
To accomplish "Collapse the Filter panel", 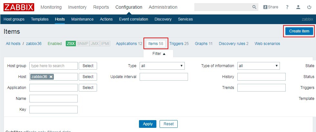I will pos(159,54).
